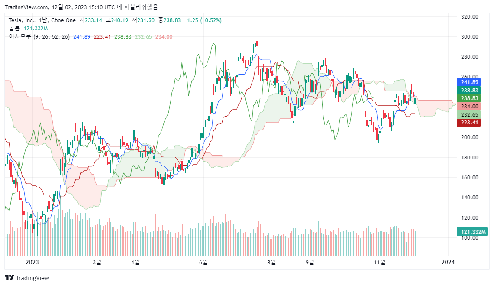Click "2023" on the time axis

[x=33, y=262]
